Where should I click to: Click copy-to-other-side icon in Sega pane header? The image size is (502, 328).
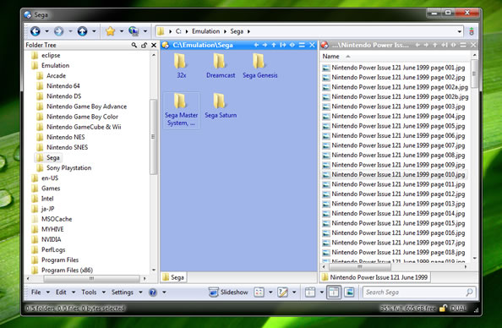pyautogui.click(x=283, y=45)
